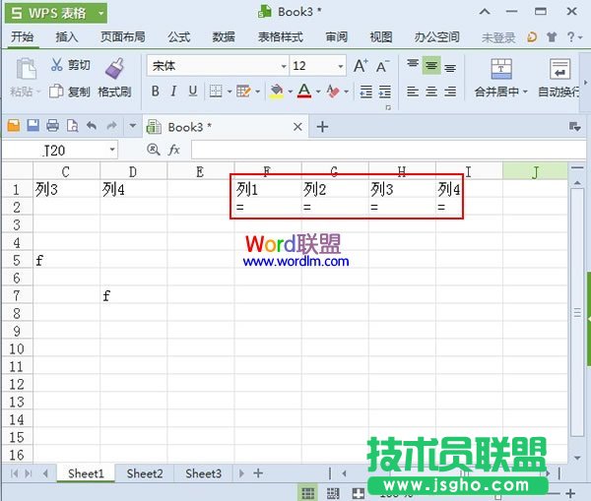Apply the cell borders icon
Viewport: 591px width, 501px height.
[x=216, y=92]
